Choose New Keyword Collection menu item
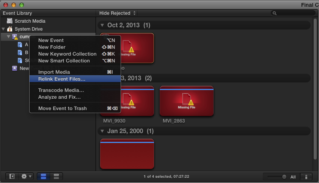 point(75,54)
